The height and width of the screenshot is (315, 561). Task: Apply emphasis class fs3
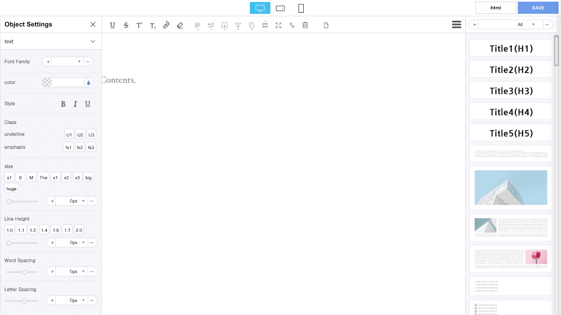[x=91, y=147]
